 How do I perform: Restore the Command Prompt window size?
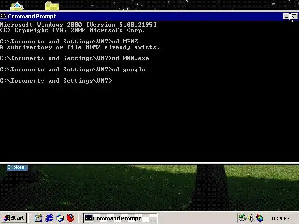coord(294,16)
